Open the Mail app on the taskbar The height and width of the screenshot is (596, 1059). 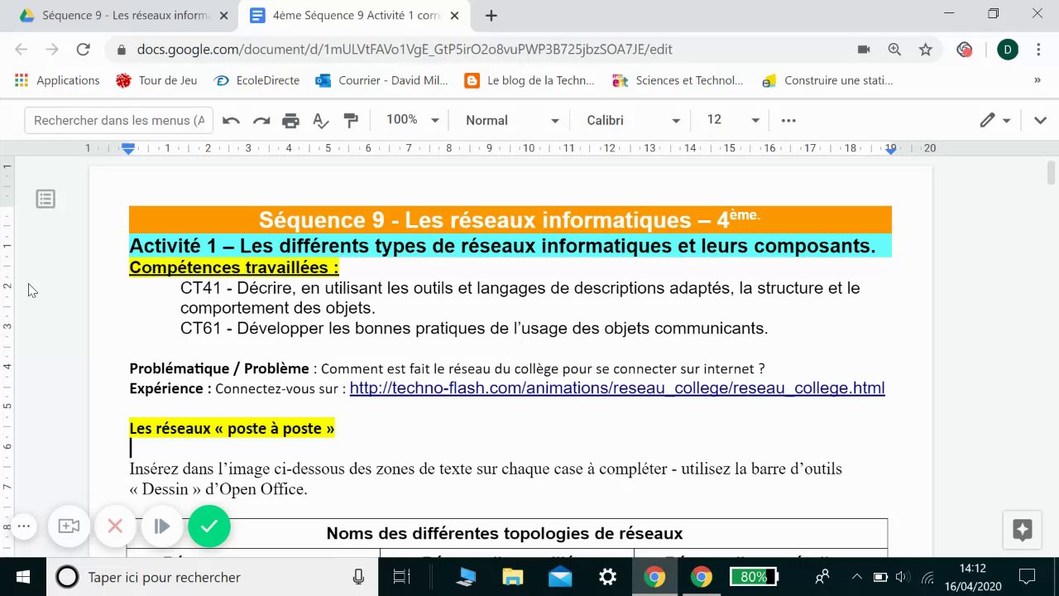tap(560, 577)
